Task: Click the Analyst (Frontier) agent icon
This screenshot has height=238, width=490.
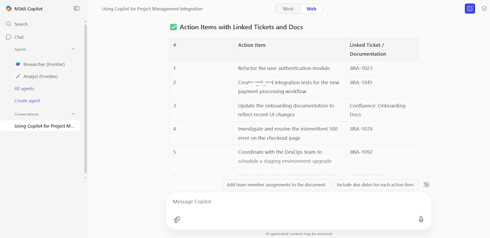Action: tap(18, 77)
